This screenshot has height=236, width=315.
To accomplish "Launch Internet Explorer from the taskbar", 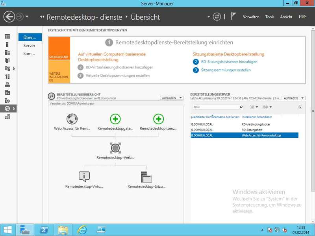I will 82,230.
